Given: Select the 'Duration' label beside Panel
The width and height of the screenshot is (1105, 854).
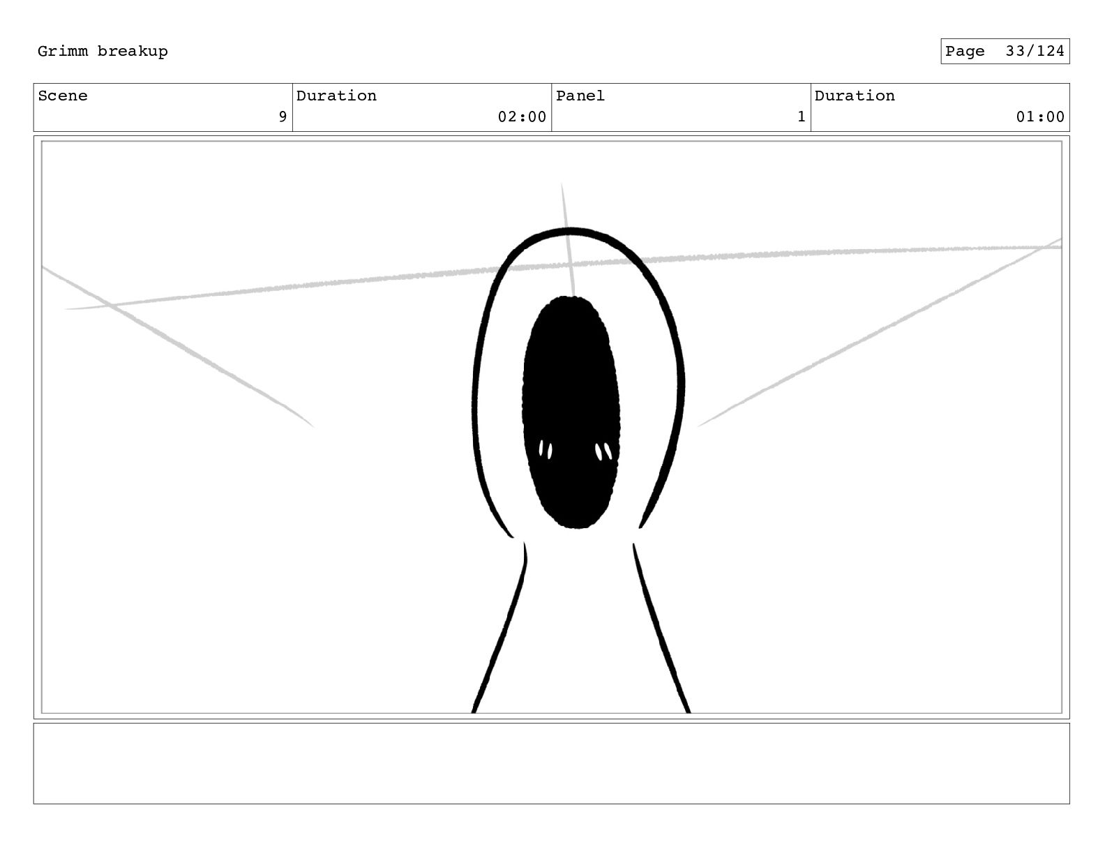Looking at the screenshot, I should click(855, 96).
